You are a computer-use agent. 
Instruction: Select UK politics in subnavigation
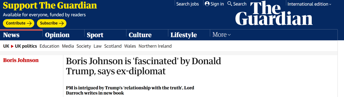pos(26,46)
